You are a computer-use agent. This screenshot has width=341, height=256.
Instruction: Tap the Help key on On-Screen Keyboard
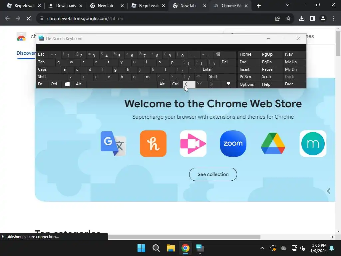[x=271, y=84]
